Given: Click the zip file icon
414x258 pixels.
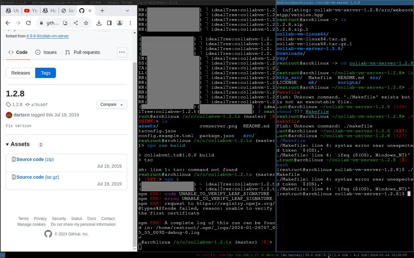Looking at the screenshot, I should tap(14, 159).
